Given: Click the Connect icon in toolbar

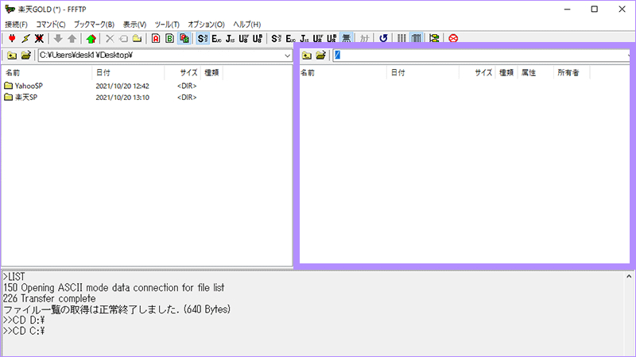Looking at the screenshot, I should [10, 37].
